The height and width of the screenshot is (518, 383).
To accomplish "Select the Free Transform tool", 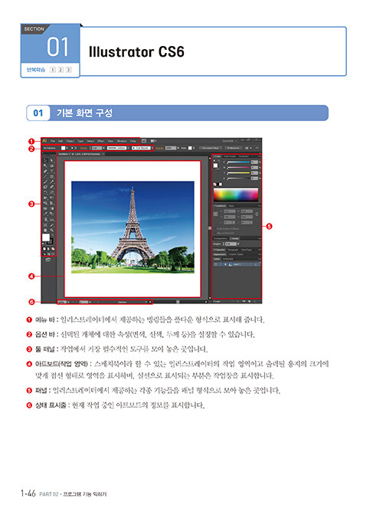I will point(52,198).
